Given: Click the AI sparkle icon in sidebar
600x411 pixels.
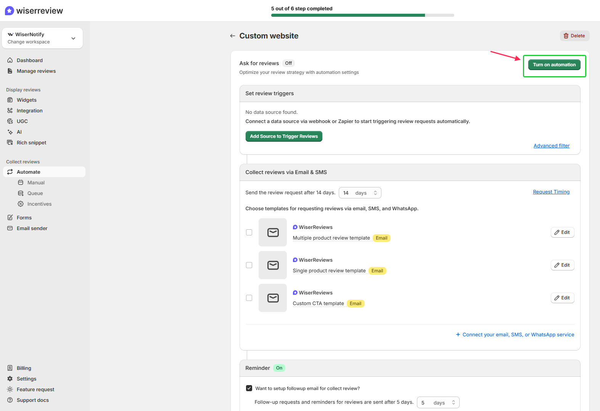Looking at the screenshot, I should pyautogui.click(x=10, y=132).
